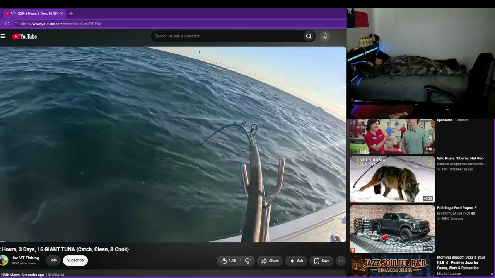Share this video

coord(270,261)
